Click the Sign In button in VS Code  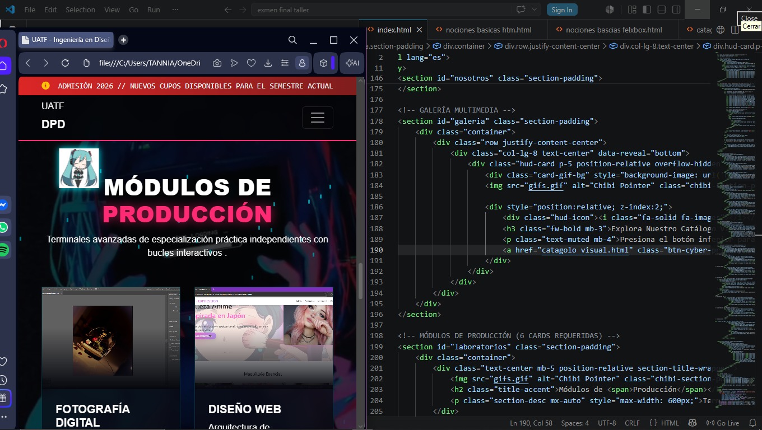pos(562,10)
